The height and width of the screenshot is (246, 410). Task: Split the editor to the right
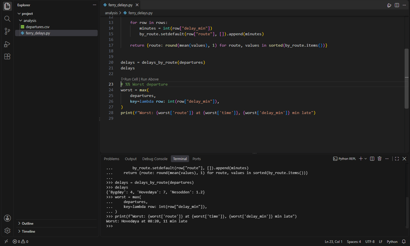[x=397, y=5]
